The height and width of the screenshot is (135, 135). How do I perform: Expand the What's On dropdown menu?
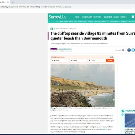[98, 17]
